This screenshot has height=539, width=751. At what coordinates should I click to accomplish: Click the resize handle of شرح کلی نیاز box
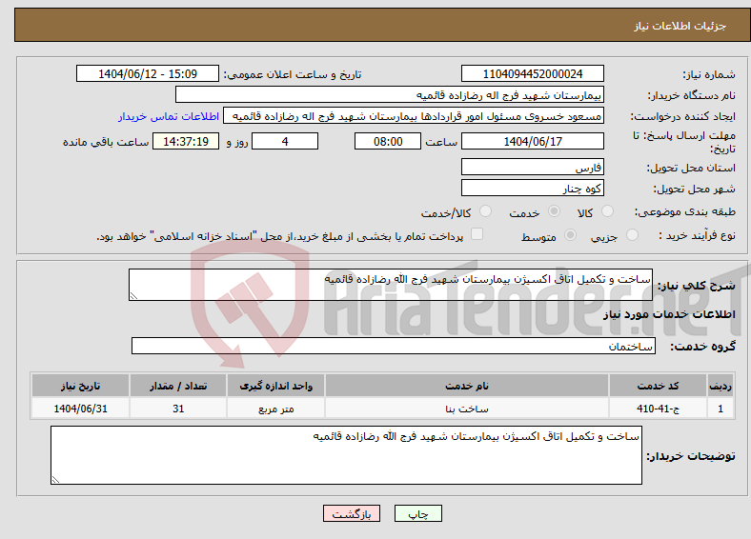click(133, 296)
